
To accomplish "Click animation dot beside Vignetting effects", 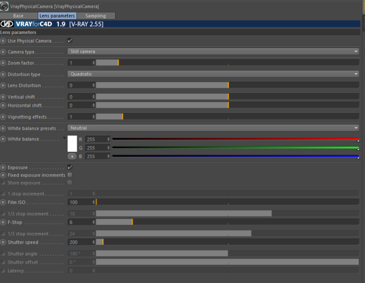I will click(3, 117).
